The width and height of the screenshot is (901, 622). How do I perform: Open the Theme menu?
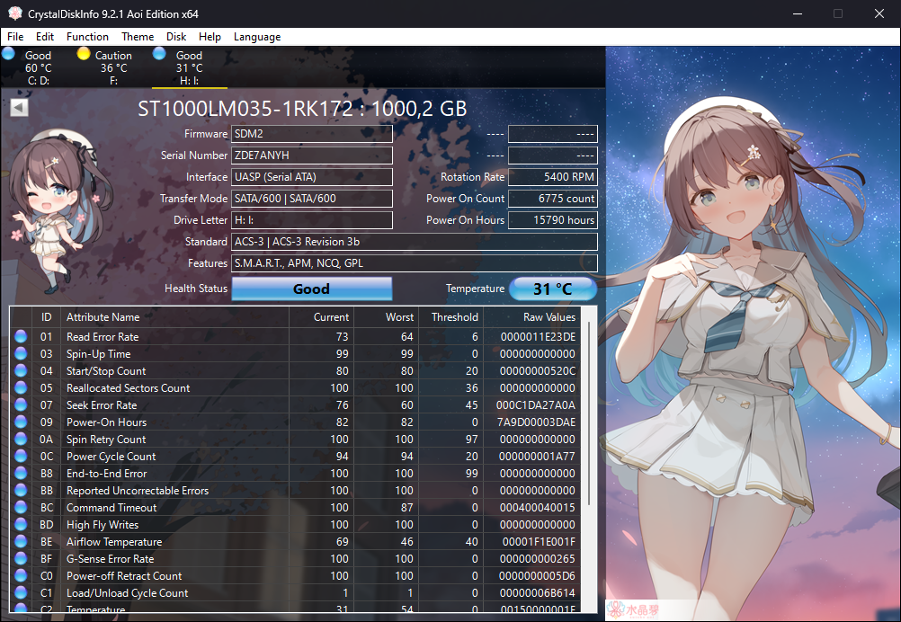[x=138, y=37]
